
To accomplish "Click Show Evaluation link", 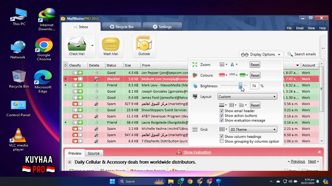I will pos(197,152).
